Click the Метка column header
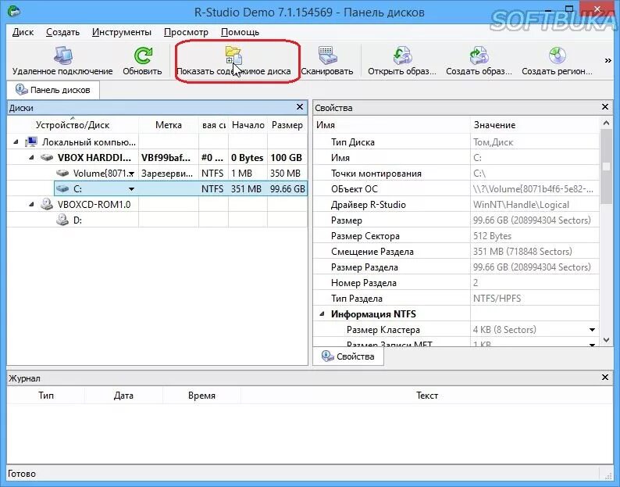 pyautogui.click(x=169, y=125)
